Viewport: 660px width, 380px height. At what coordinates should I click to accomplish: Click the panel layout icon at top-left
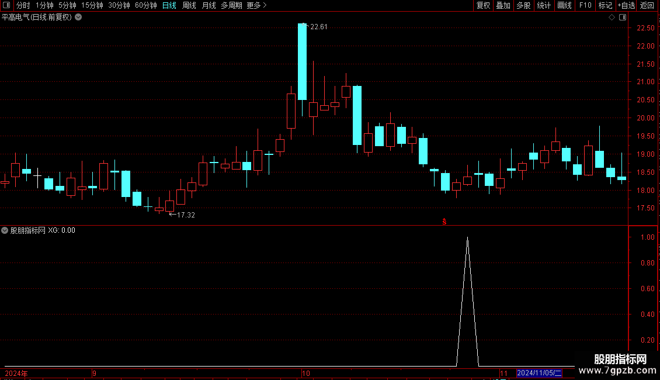(6, 5)
